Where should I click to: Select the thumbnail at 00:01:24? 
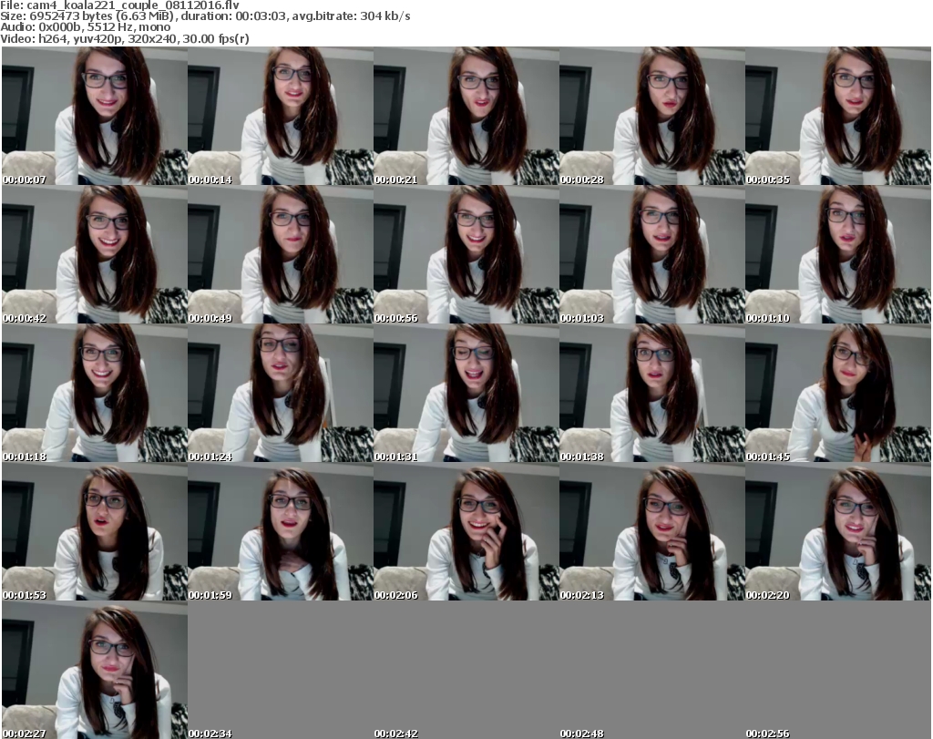click(x=281, y=394)
